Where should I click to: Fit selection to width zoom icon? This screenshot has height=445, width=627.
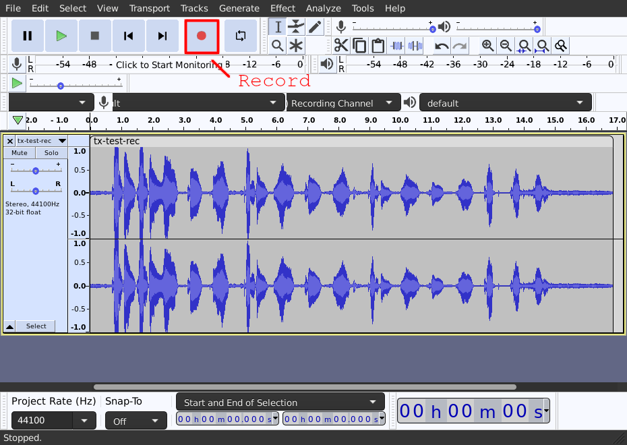[x=525, y=46]
